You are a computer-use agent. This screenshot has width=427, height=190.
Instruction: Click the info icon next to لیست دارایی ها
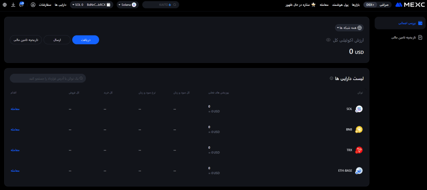[332, 78]
